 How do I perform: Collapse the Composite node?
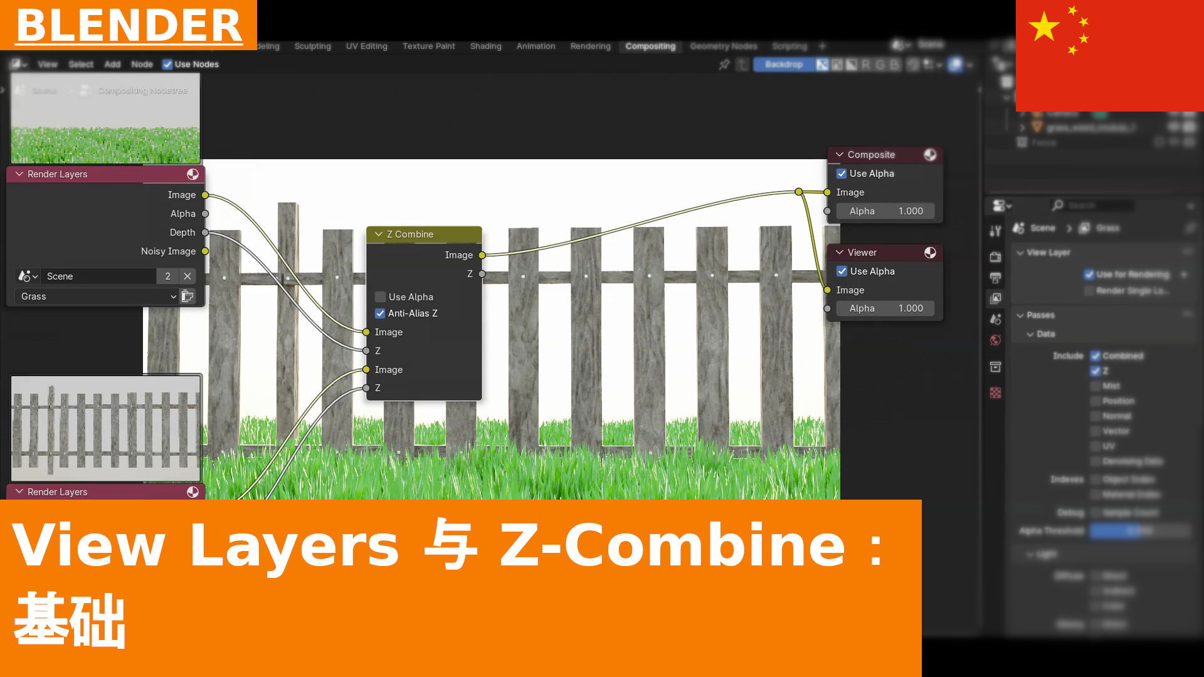[840, 155]
